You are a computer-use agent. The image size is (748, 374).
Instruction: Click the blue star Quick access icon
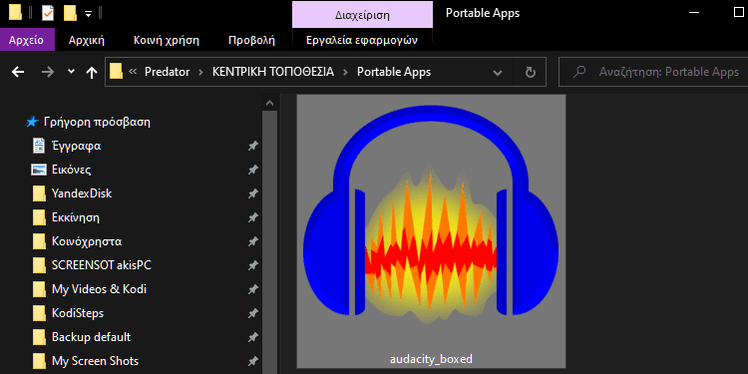[x=32, y=122]
